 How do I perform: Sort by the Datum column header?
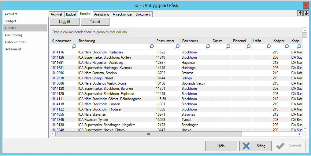click(x=221, y=41)
